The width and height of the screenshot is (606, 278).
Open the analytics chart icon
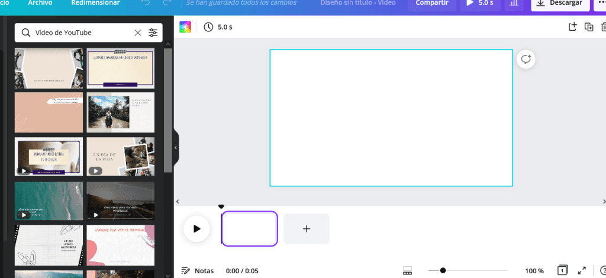514,3
